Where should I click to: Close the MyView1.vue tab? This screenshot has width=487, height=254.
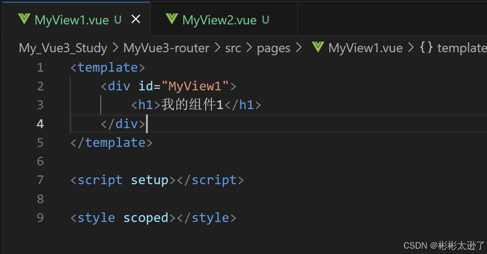pos(136,19)
